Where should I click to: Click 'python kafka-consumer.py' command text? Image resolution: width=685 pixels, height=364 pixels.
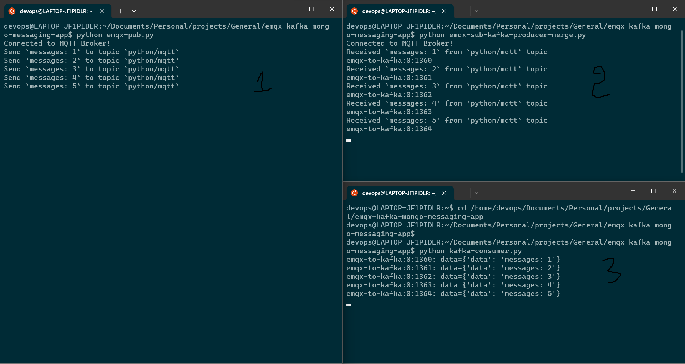coord(470,251)
